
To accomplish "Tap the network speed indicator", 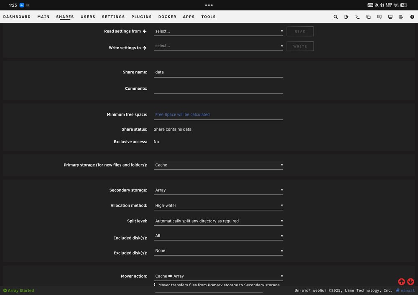I will point(389,5).
